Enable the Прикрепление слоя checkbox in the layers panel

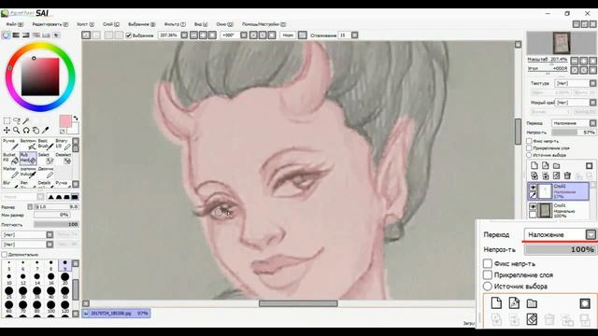(529, 147)
